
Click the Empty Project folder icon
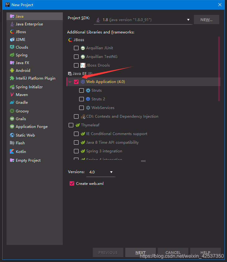pos(12,160)
